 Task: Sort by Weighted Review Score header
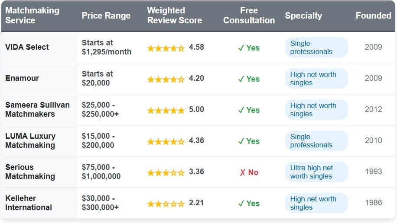pos(174,16)
